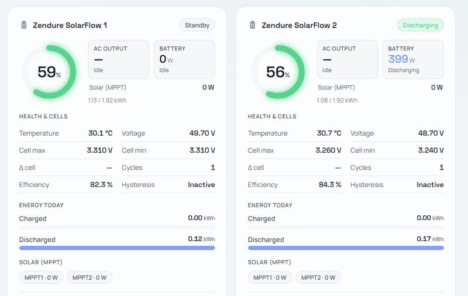This screenshot has width=468, height=296.
Task: Click Cell max 3.260 V value
Action: 328,150
